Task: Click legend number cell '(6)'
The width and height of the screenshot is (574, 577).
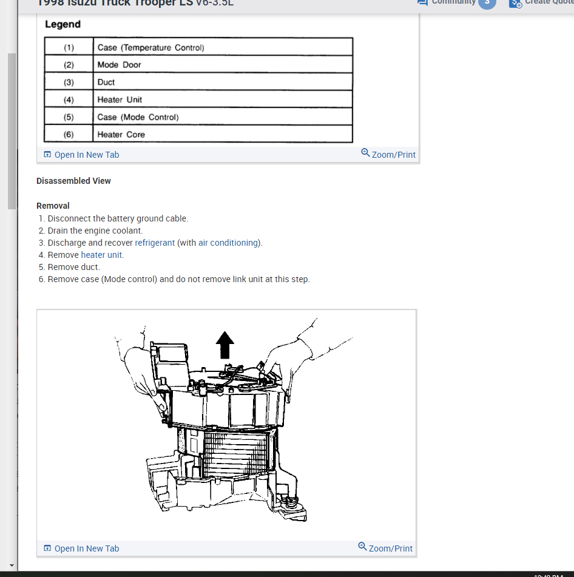Action: 69,134
